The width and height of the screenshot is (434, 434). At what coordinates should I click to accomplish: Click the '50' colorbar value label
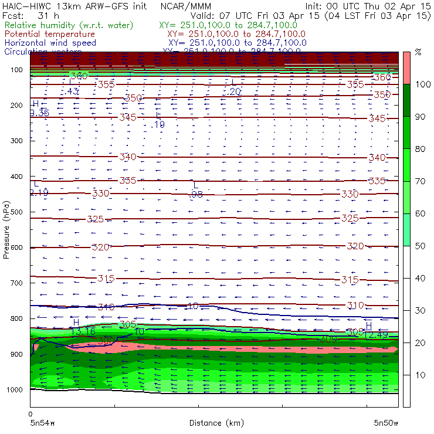pos(420,246)
